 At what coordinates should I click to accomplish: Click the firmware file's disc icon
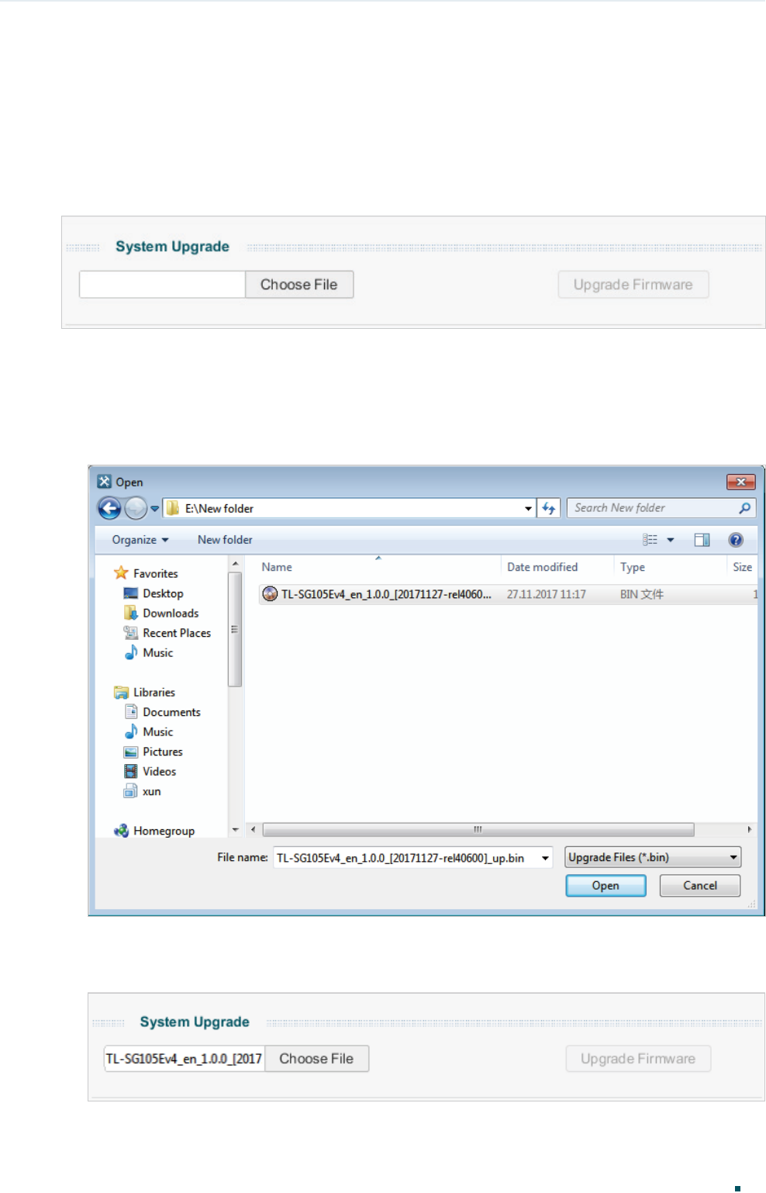270,594
